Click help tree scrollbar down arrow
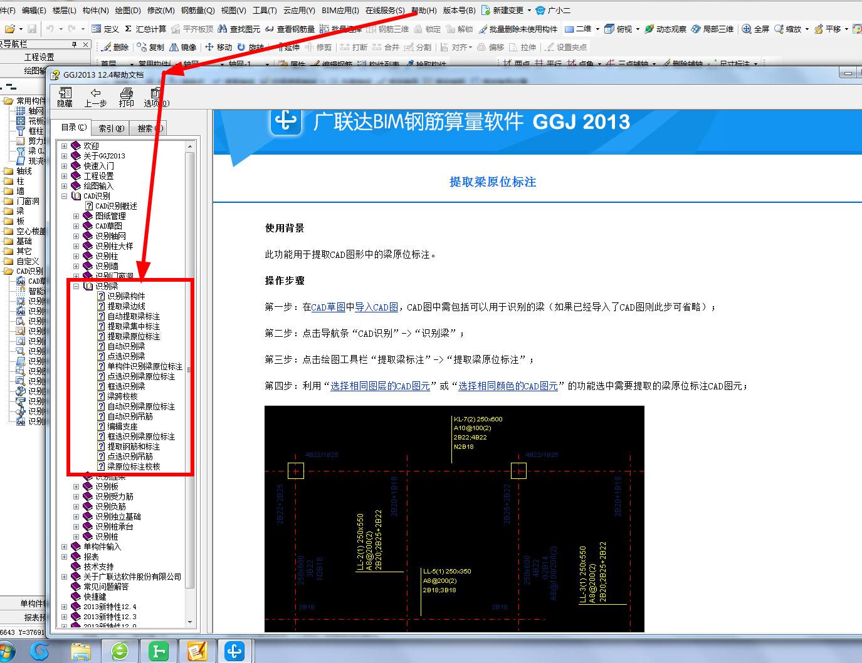This screenshot has height=663, width=862. click(191, 622)
